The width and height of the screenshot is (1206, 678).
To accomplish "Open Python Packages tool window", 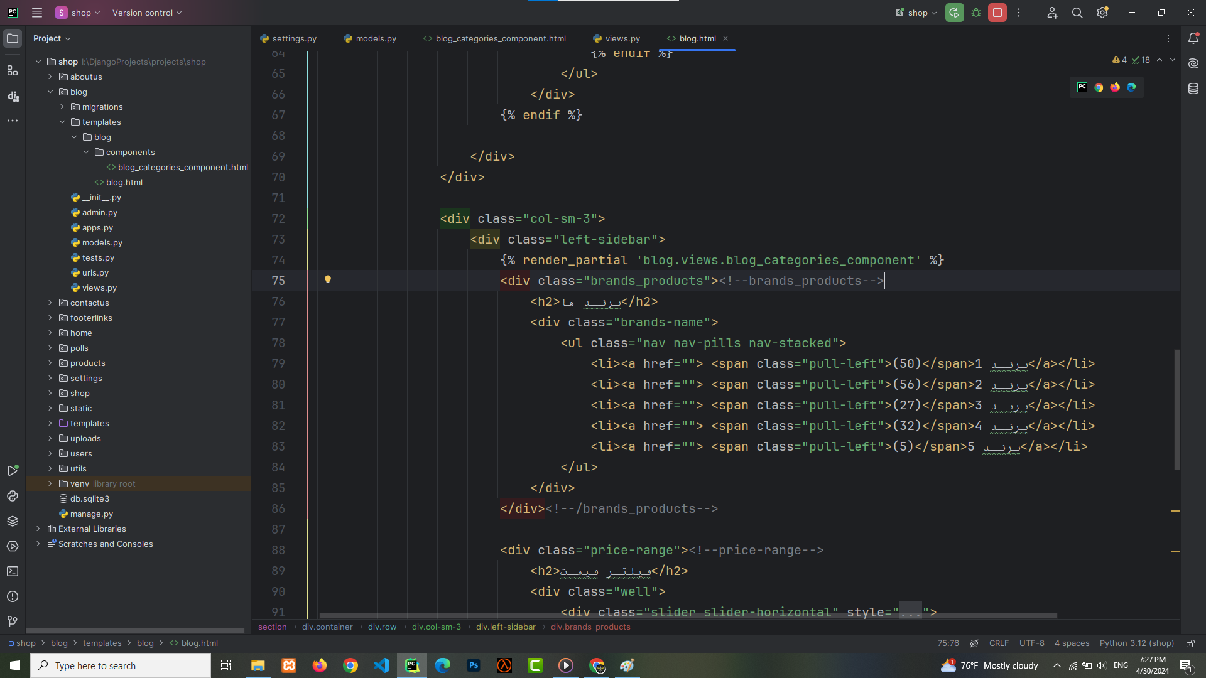I will pyautogui.click(x=13, y=521).
